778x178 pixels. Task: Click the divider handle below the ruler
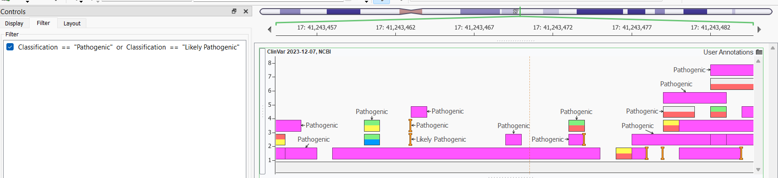point(515,40)
